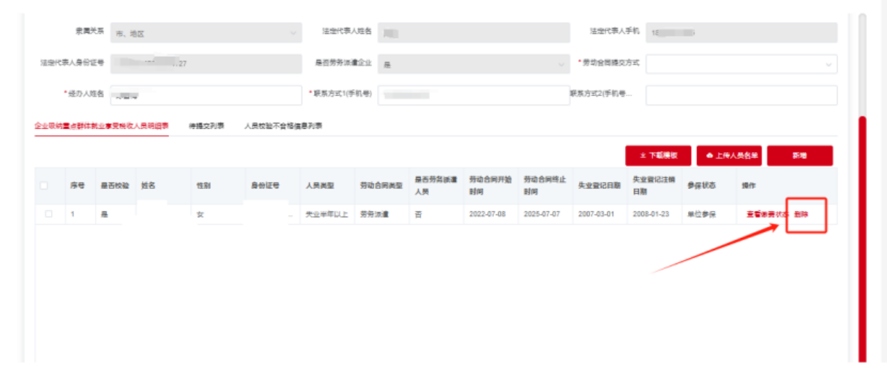Expand the 是否劳务派遣企业 dropdown
This screenshot has height=372, width=887.
[x=561, y=64]
